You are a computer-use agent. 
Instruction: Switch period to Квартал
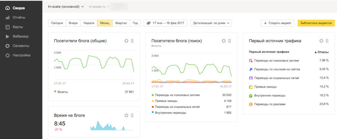(121, 23)
